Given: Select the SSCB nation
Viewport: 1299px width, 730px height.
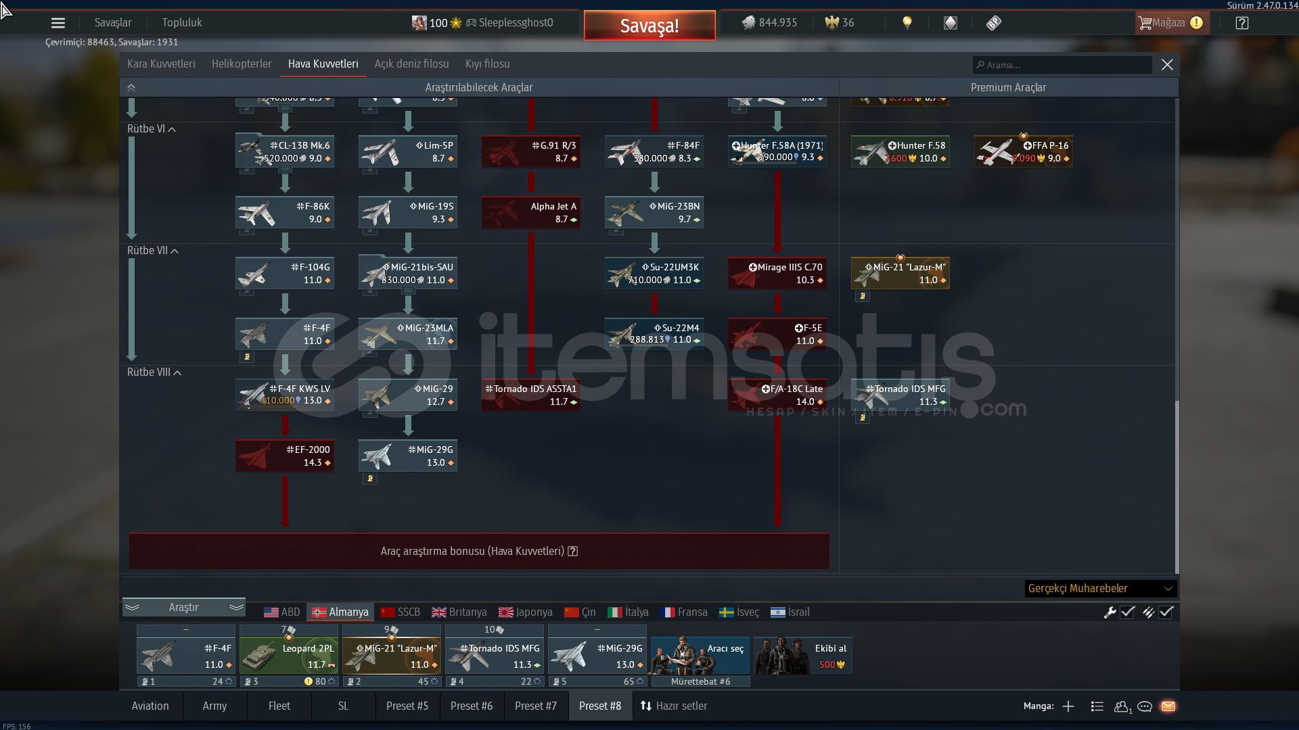Looking at the screenshot, I should 401,612.
